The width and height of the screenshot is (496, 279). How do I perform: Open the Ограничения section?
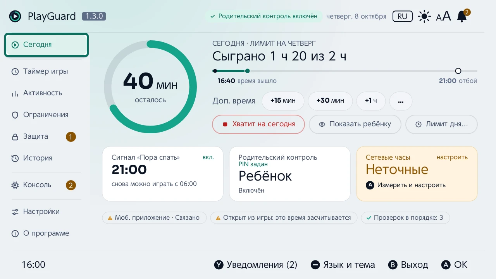tap(46, 115)
